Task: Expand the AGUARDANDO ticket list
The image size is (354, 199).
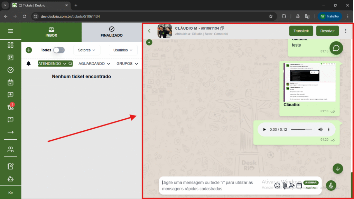Action: pyautogui.click(x=94, y=63)
